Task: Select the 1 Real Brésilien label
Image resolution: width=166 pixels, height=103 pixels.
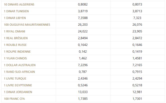Action: coord(16,38)
